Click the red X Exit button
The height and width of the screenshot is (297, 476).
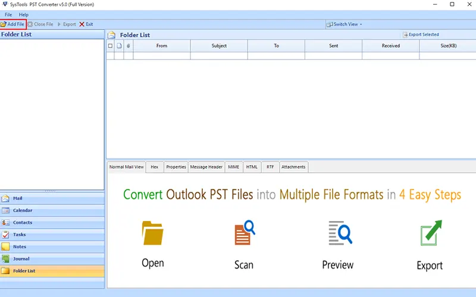[86, 24]
